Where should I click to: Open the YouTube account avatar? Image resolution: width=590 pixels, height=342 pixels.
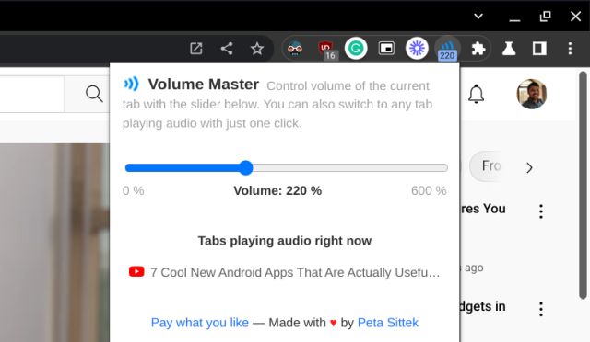531,94
